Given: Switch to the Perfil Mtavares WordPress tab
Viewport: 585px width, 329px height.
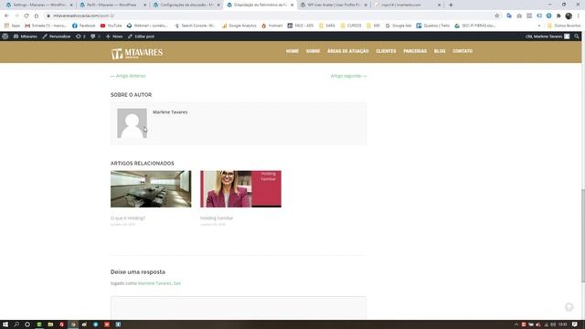Looking at the screenshot, I should pos(112,5).
